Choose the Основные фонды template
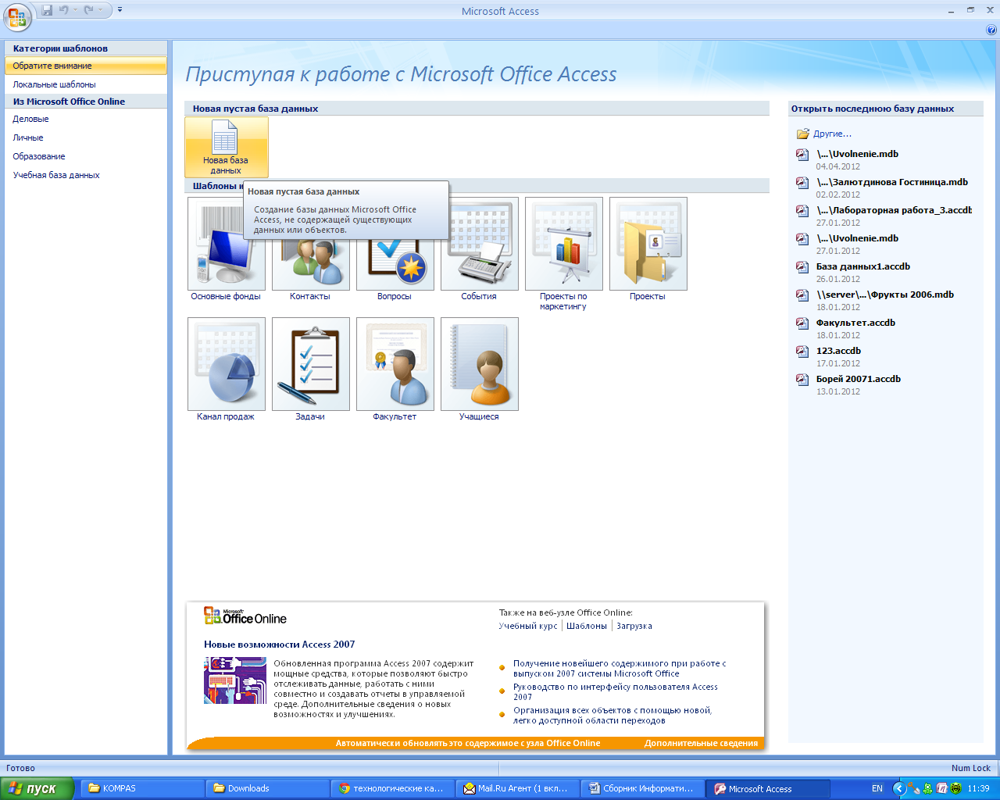Image resolution: width=1000 pixels, height=800 pixels. tap(226, 250)
